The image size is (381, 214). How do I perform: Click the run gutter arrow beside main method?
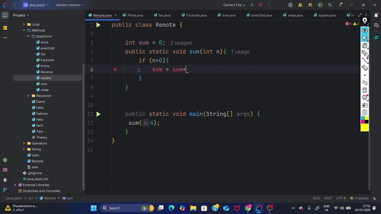98,114
